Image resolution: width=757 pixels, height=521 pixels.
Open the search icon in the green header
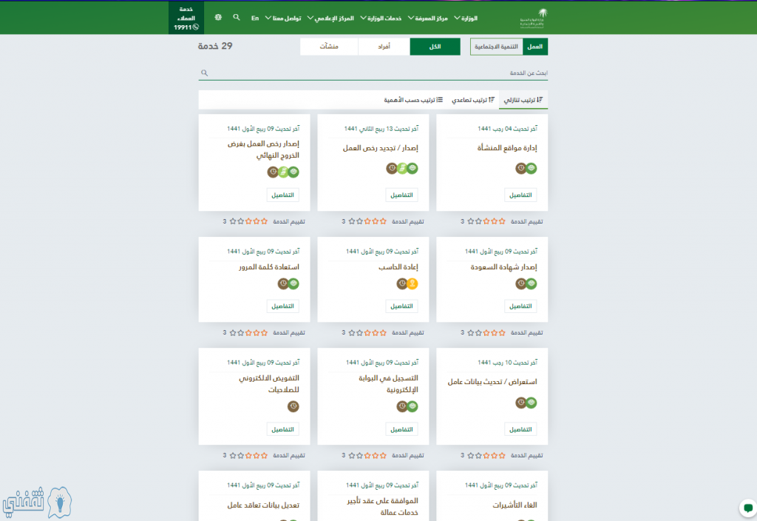(236, 18)
